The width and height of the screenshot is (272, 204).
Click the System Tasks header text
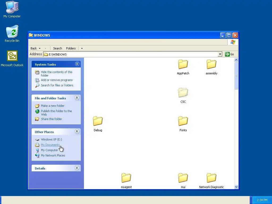pos(45,65)
